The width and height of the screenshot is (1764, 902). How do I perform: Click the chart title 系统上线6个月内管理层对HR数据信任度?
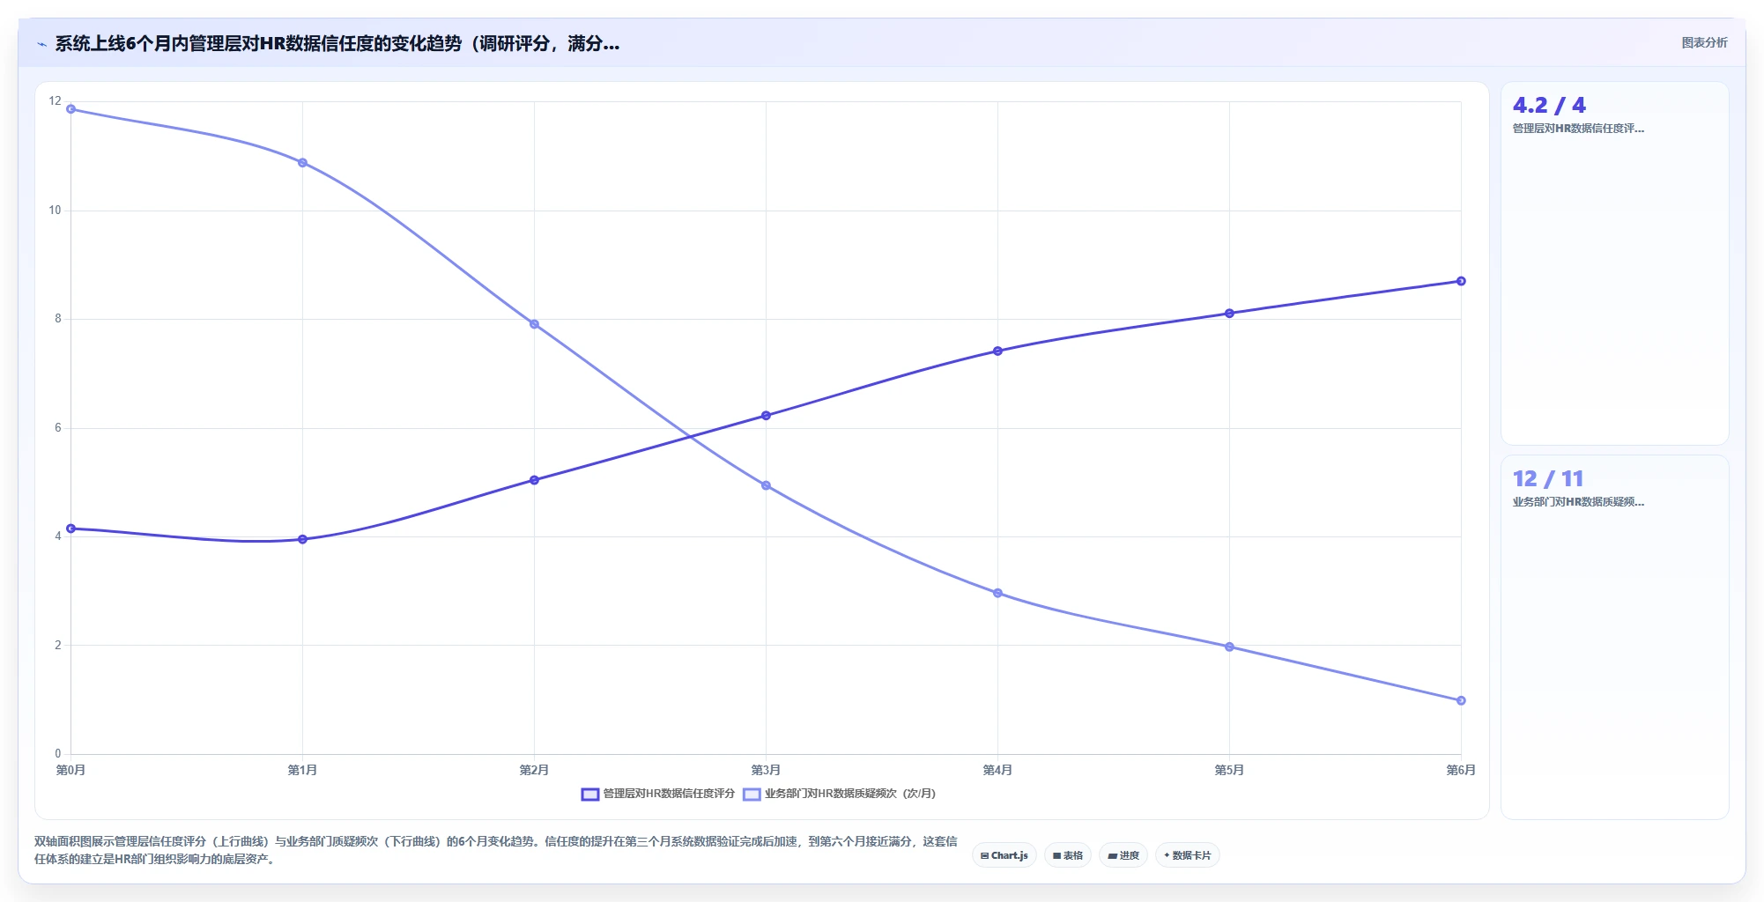(x=337, y=43)
